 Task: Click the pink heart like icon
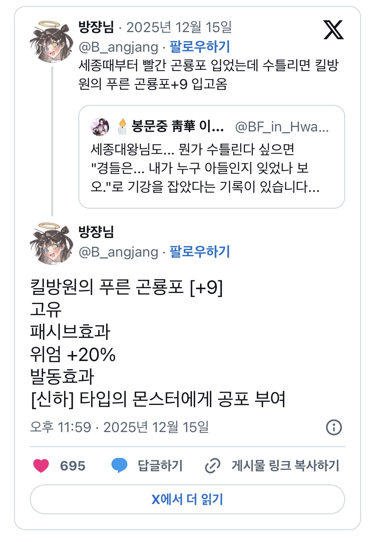point(41,466)
